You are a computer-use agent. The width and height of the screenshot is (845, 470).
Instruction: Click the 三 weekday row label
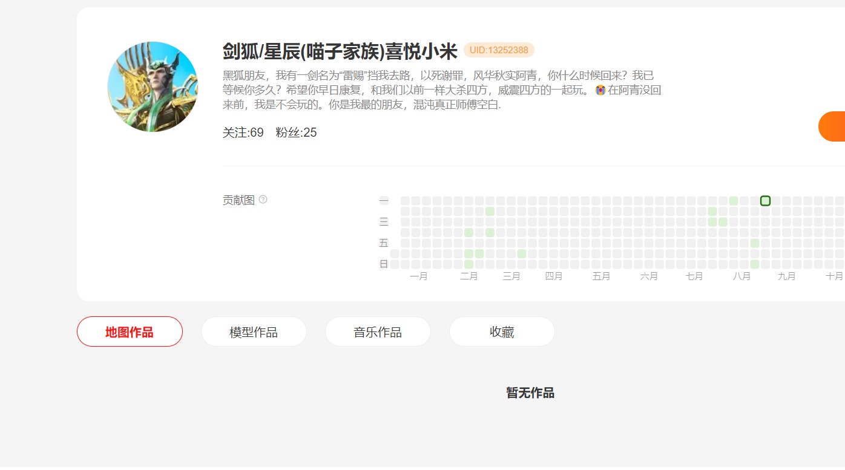tap(384, 222)
